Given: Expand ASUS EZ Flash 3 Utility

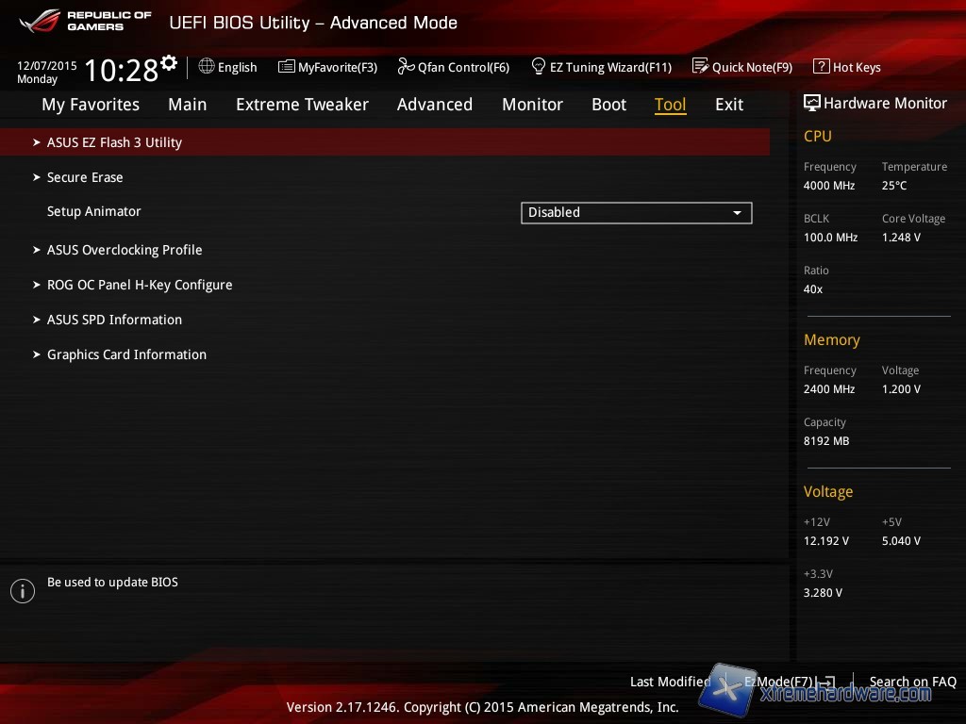Looking at the screenshot, I should pos(114,142).
